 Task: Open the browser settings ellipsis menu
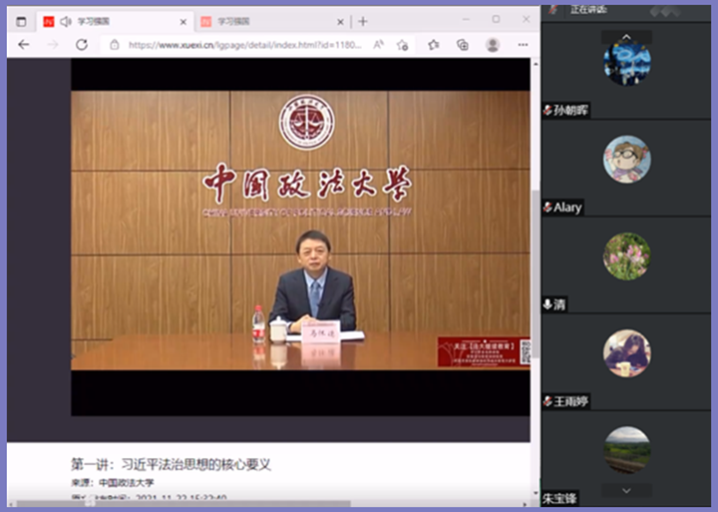pos(523,45)
